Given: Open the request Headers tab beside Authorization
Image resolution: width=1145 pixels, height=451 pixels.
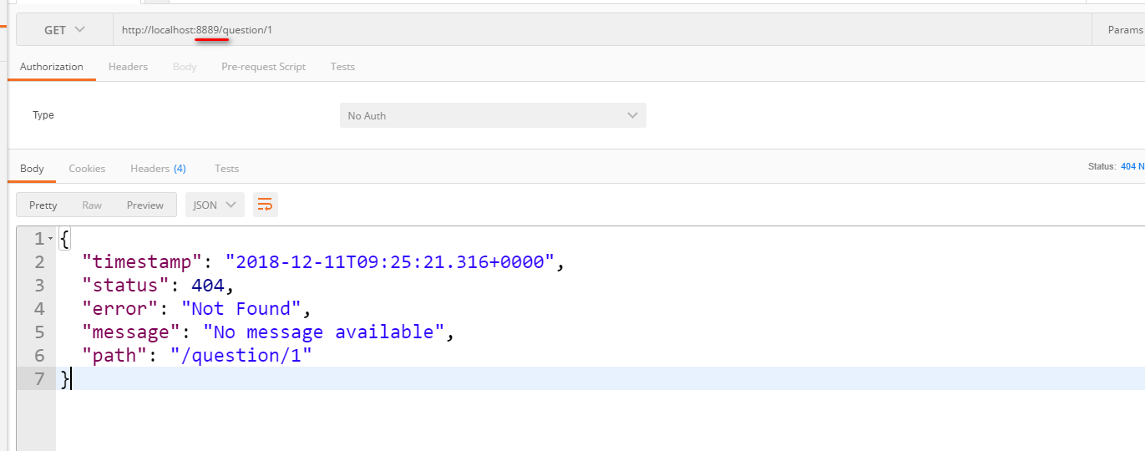Looking at the screenshot, I should [x=128, y=67].
